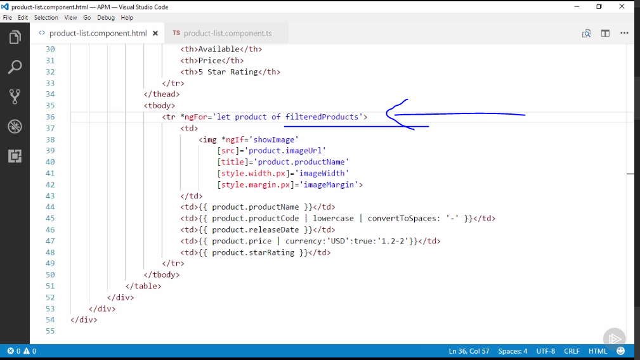Click the errors count in status bar
This screenshot has width=640, height=360.
(x=14, y=351)
